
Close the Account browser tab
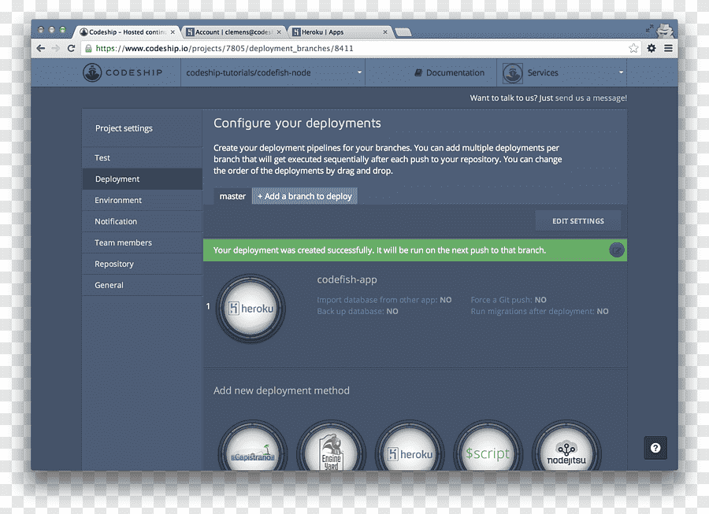coord(279,32)
